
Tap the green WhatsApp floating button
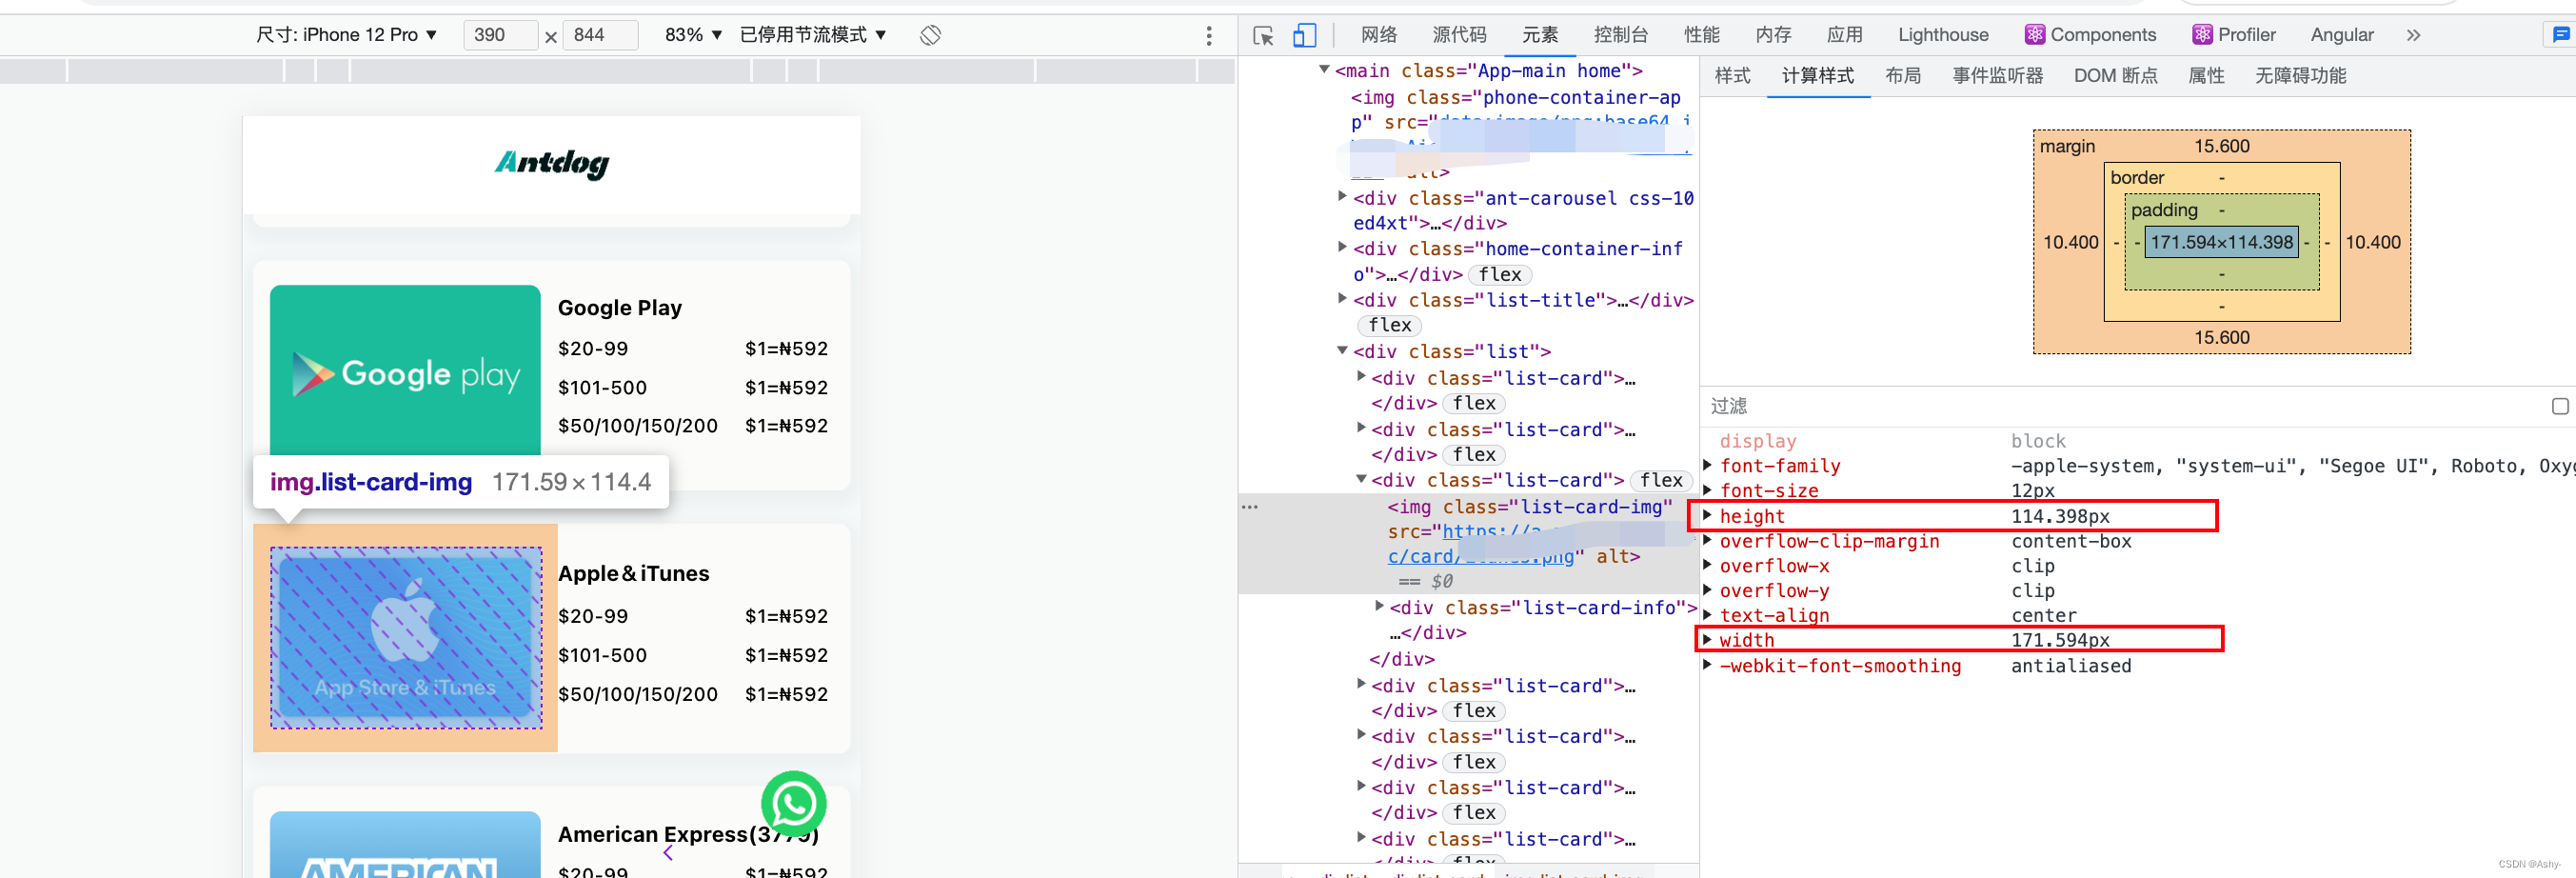[793, 802]
